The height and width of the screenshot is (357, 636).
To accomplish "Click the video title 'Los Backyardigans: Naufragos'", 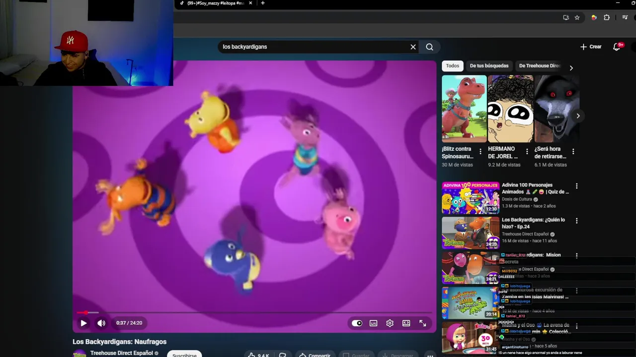I will [119, 342].
